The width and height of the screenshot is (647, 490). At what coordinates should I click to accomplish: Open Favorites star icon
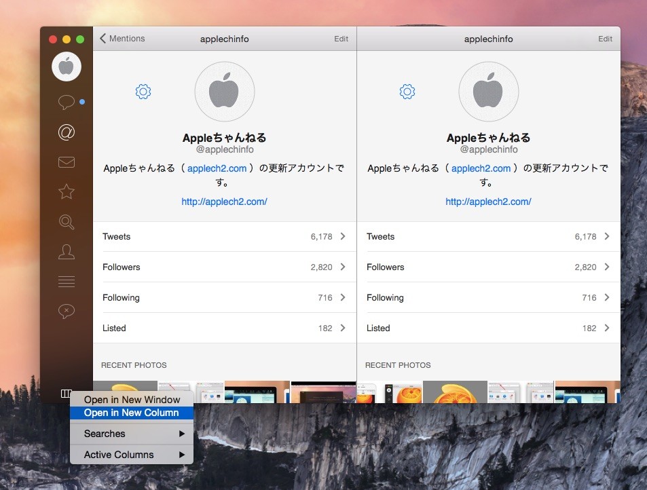[67, 192]
